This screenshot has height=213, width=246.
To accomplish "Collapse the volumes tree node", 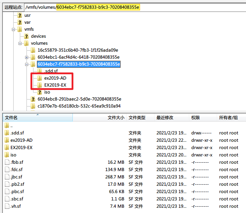I will point(20,43).
